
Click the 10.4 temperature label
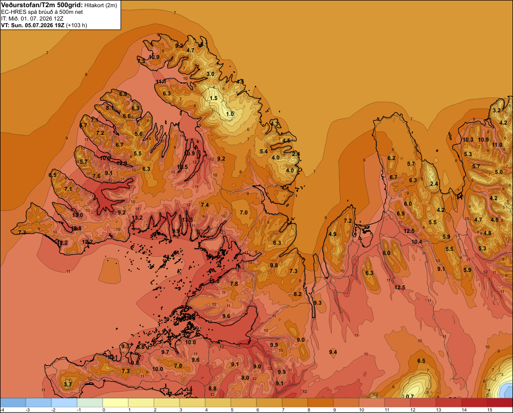click(417, 242)
